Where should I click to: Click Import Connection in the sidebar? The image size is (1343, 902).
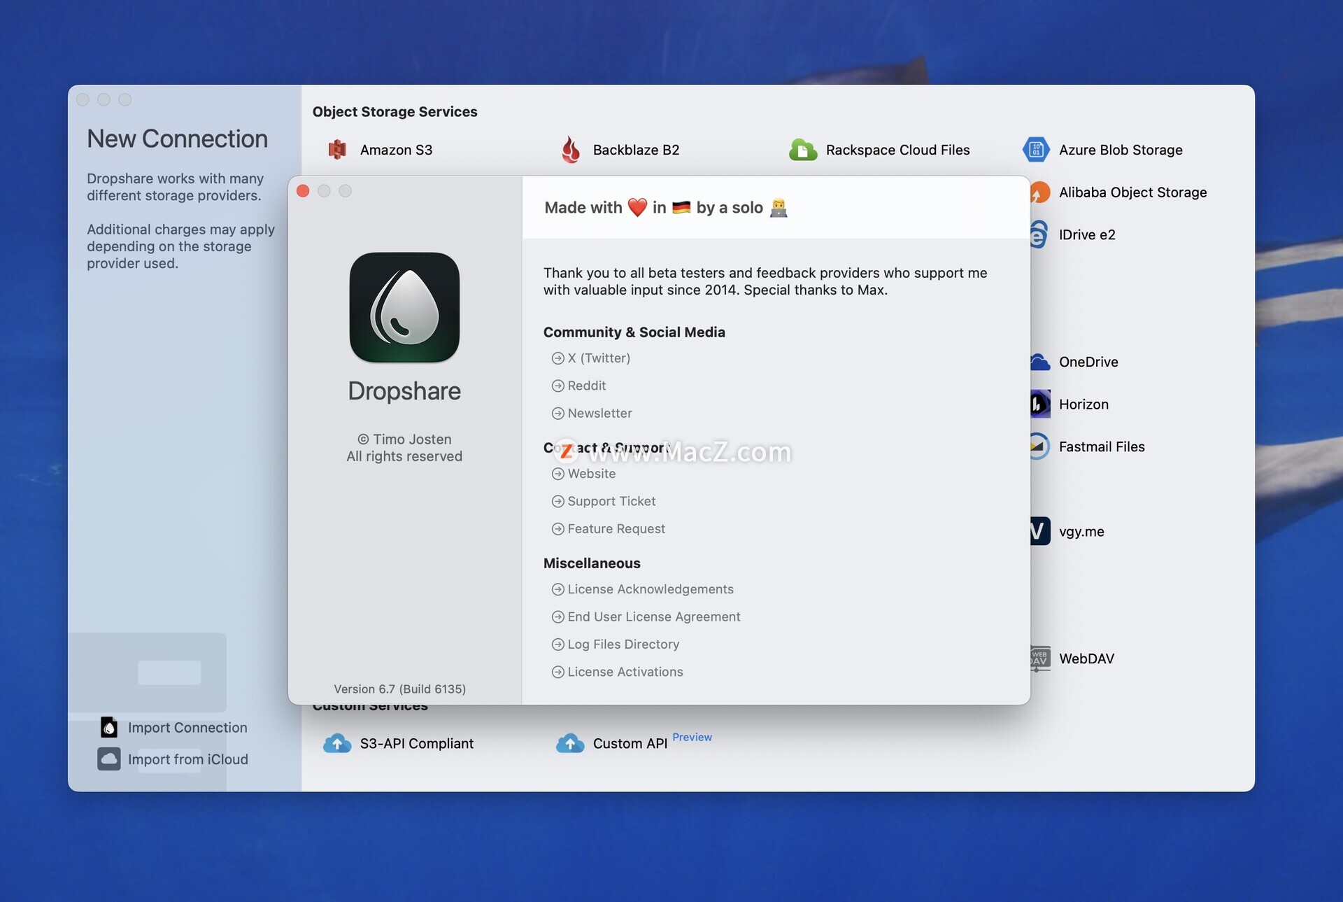point(187,728)
